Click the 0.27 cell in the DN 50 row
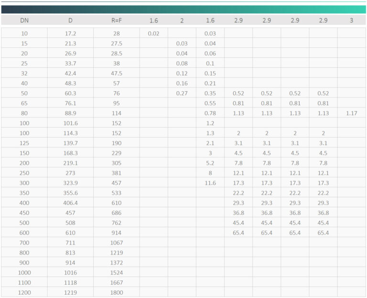 182,93
